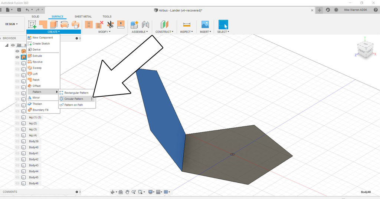Screen dimensions: 380x199
Task: Click the Grid and Snaps icon
Action: pyautogui.click(x=158, y=192)
